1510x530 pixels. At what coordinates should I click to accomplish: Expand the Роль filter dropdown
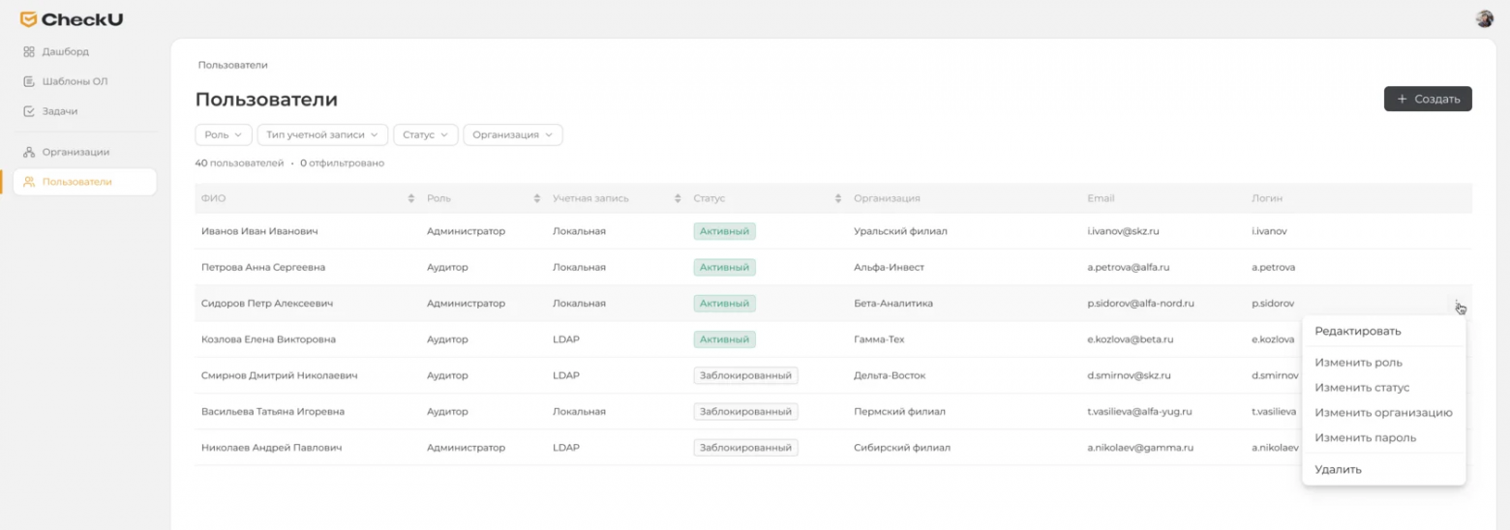(224, 135)
